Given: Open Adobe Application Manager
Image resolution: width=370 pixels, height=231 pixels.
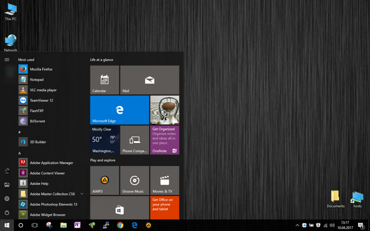Looking at the screenshot, I should [x=51, y=163].
